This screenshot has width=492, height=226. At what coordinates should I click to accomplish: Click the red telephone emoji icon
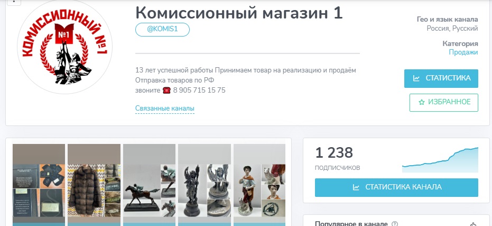pyautogui.click(x=166, y=91)
